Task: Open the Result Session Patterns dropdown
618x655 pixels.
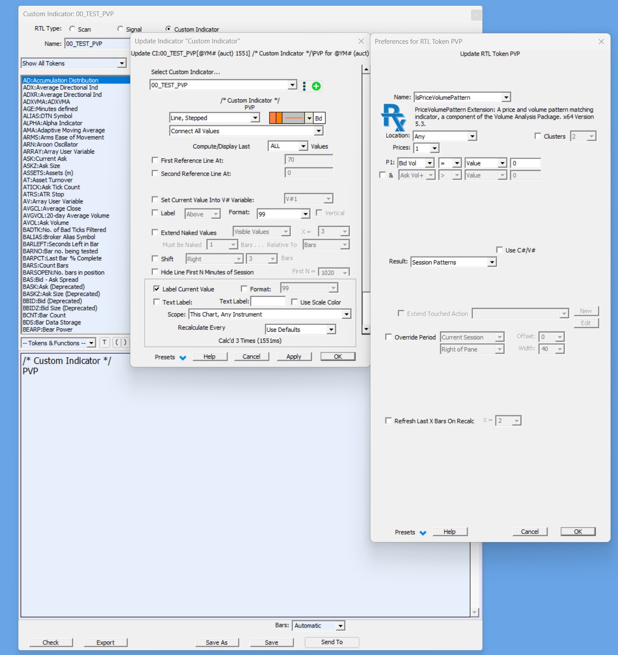Action: point(492,262)
